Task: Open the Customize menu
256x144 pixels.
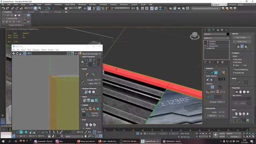Action: pos(103,4)
